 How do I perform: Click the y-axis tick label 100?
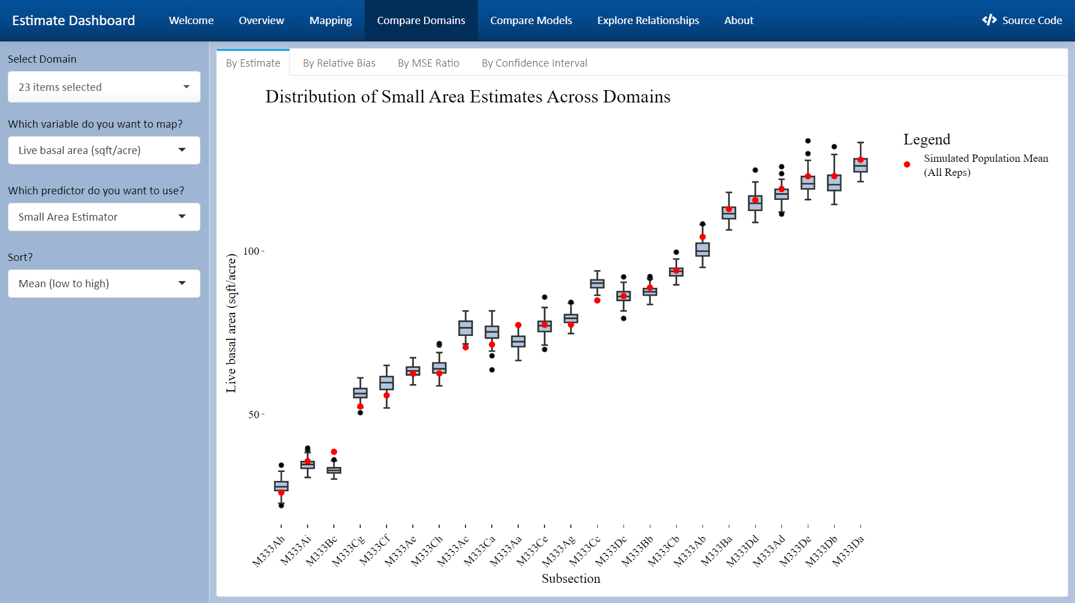[251, 251]
